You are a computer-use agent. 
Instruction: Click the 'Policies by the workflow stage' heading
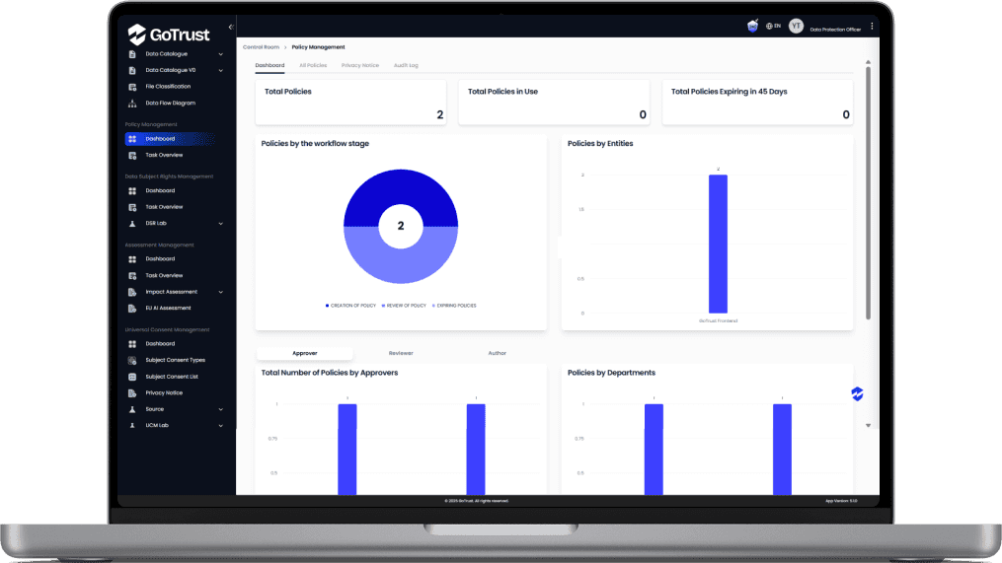pyautogui.click(x=315, y=144)
